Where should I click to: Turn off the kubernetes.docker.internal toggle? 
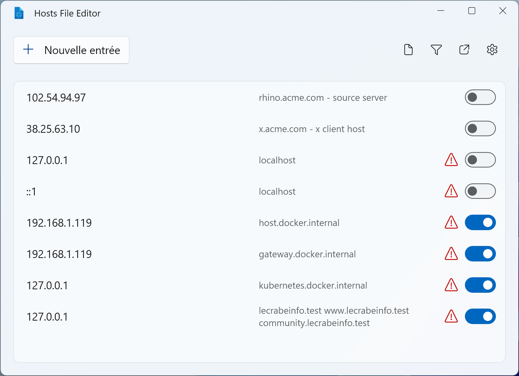[x=480, y=285]
